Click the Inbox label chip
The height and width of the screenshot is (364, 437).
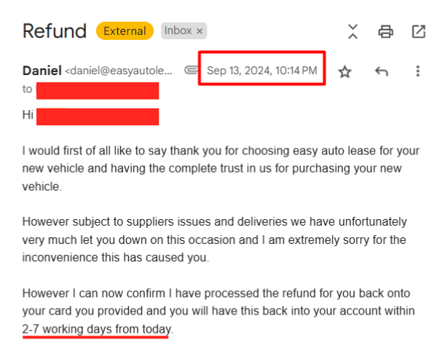(x=178, y=31)
